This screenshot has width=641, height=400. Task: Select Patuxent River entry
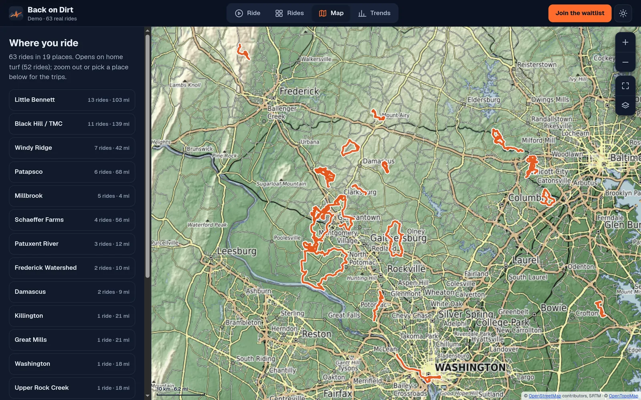[72, 244]
